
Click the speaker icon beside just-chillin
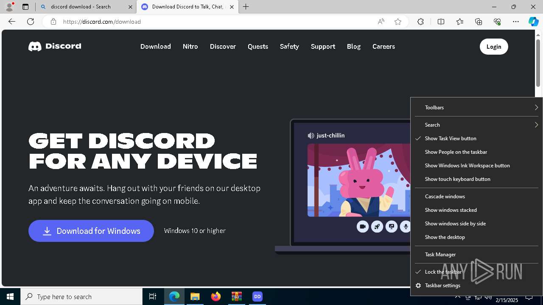(311, 136)
